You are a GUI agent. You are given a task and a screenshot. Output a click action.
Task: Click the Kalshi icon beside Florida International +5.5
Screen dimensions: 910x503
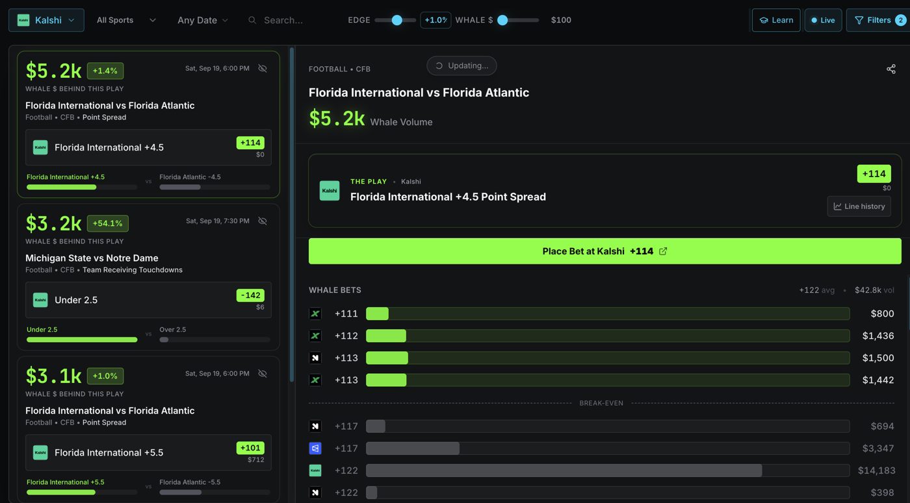[40, 452]
